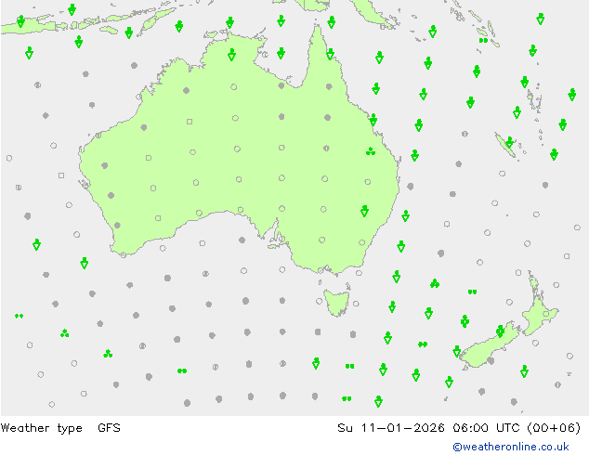Click the green shower symbol inside southeastern Australia

pyautogui.click(x=364, y=211)
